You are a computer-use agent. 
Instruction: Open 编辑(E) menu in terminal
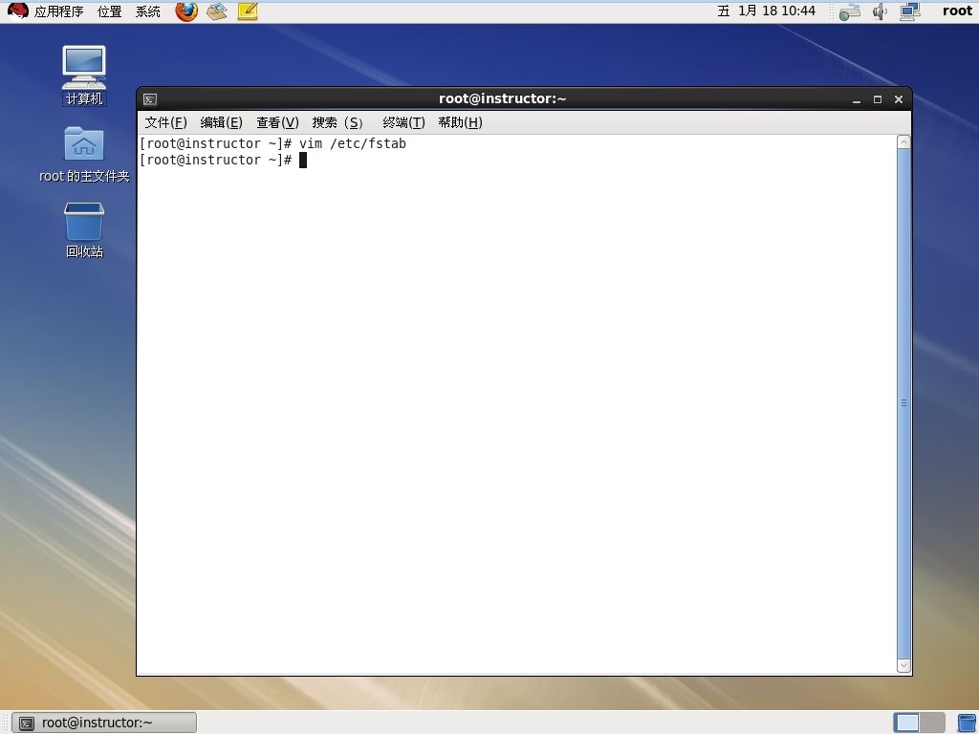tap(222, 122)
